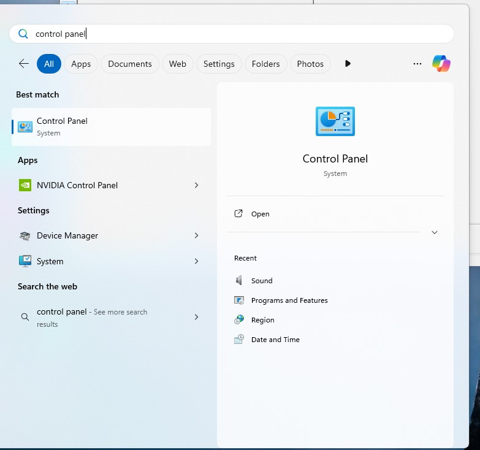Expand System settings result chevron
This screenshot has height=450, width=480.
point(197,261)
